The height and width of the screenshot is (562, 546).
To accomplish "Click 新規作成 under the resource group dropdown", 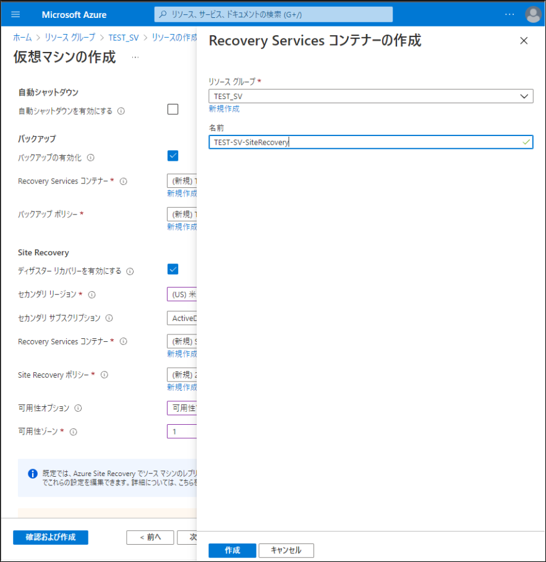I will pyautogui.click(x=224, y=109).
